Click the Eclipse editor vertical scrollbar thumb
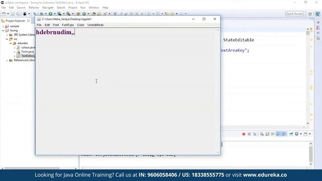This screenshot has width=322, height=181. click(x=307, y=33)
